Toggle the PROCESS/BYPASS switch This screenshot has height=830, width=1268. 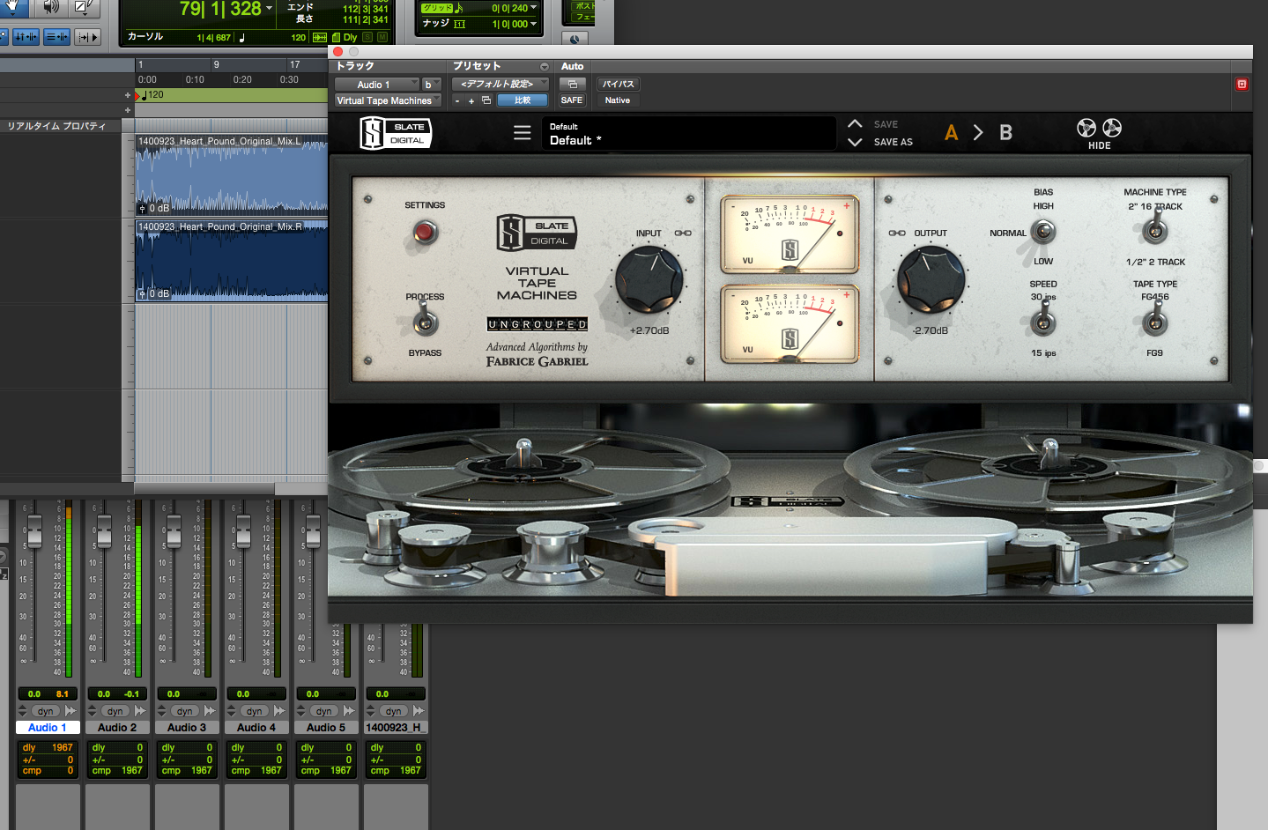425,320
